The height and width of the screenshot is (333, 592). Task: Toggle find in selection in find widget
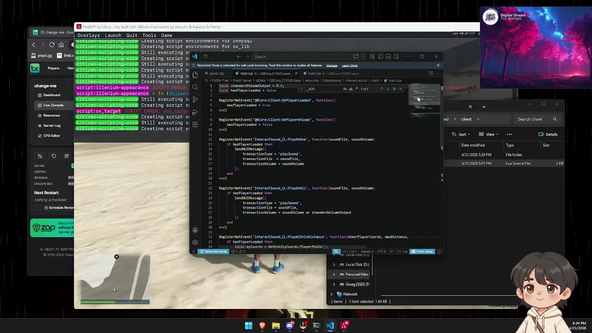pos(394,89)
